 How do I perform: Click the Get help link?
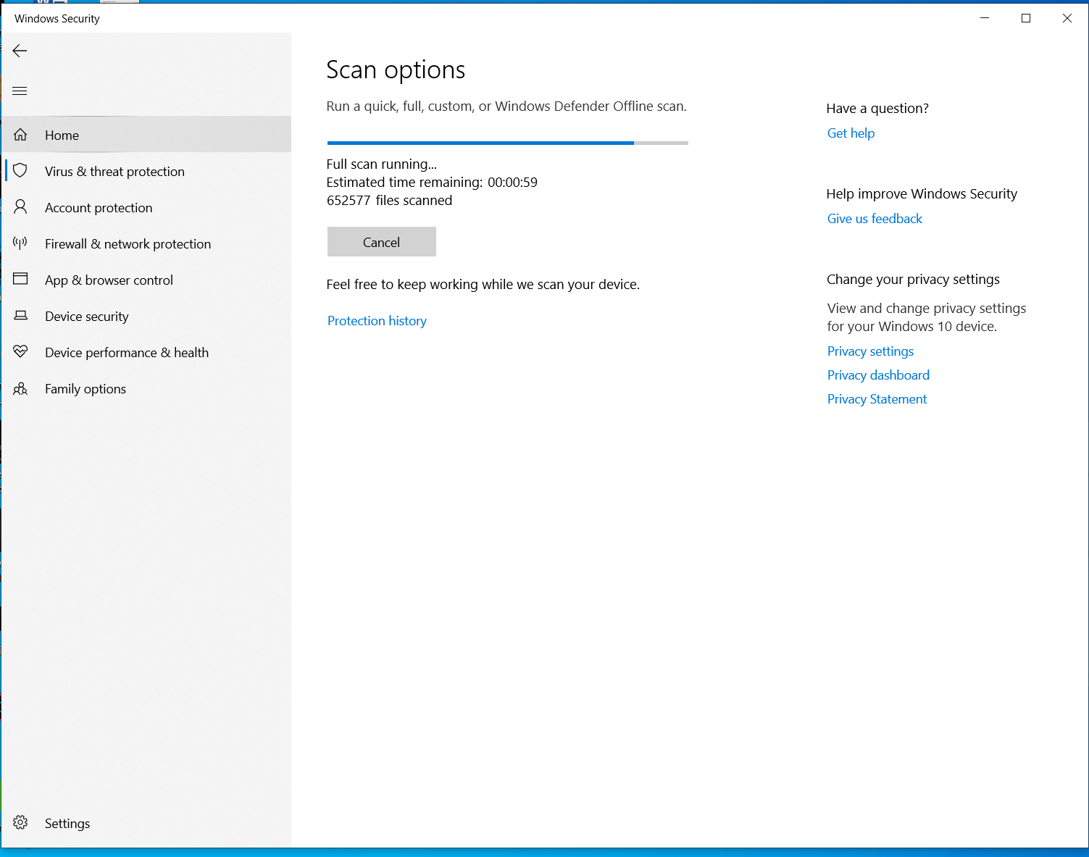click(x=851, y=133)
